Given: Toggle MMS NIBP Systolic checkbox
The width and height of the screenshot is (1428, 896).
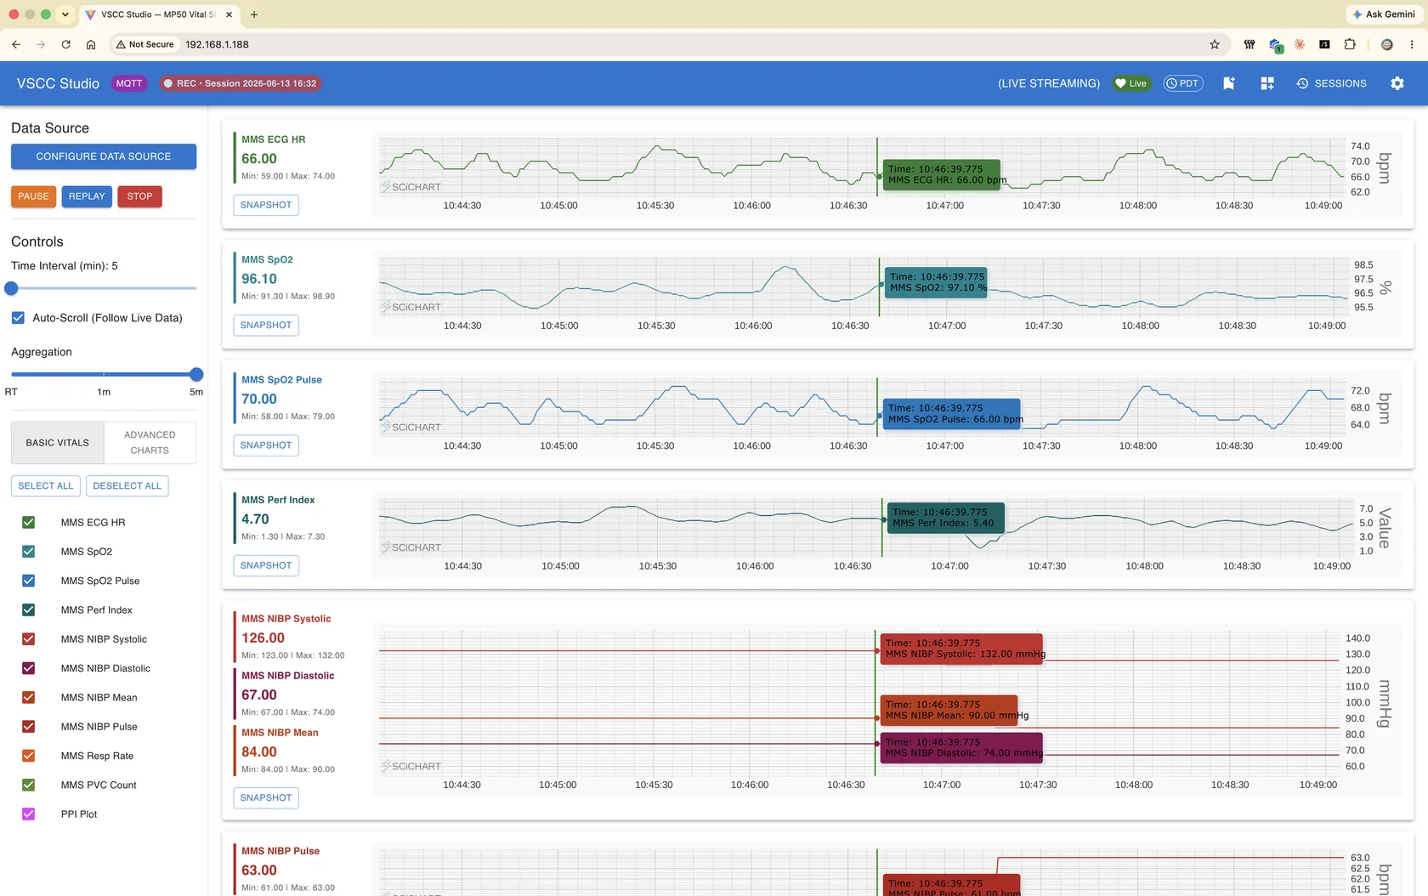Looking at the screenshot, I should (28, 639).
